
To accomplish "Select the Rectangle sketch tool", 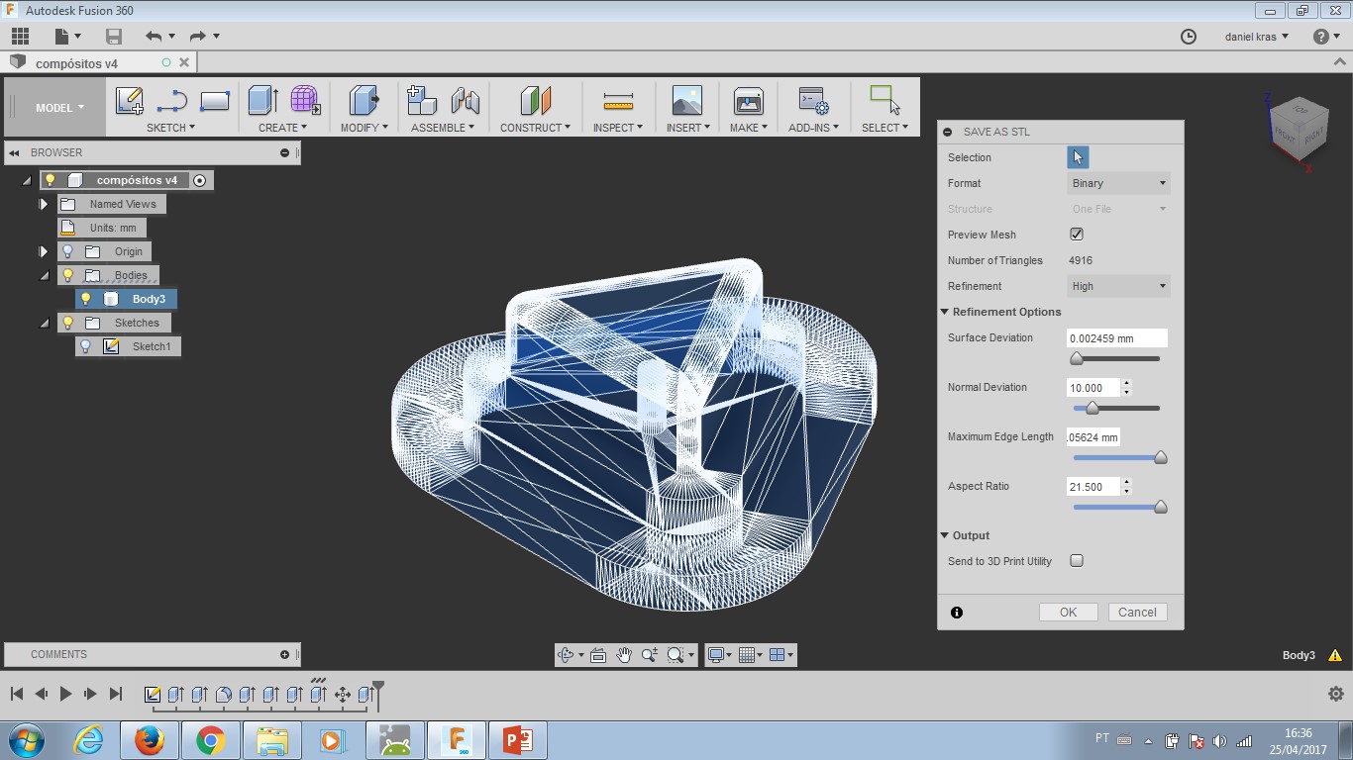I will pos(214,101).
